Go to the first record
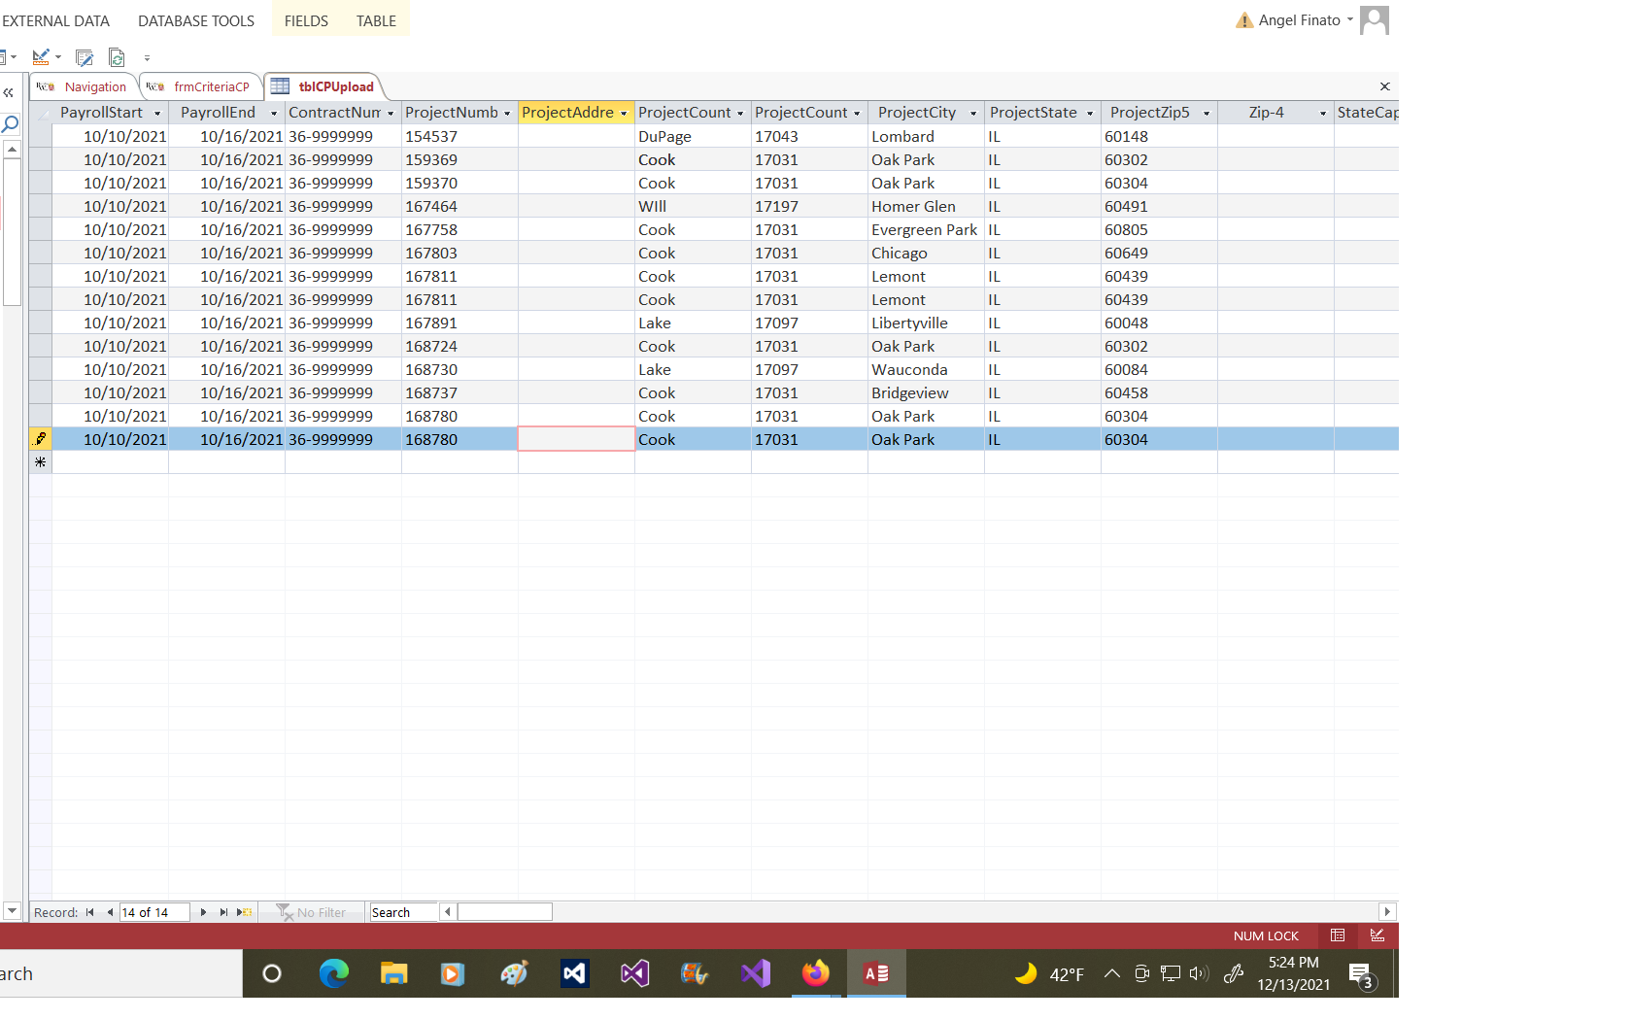 90,912
